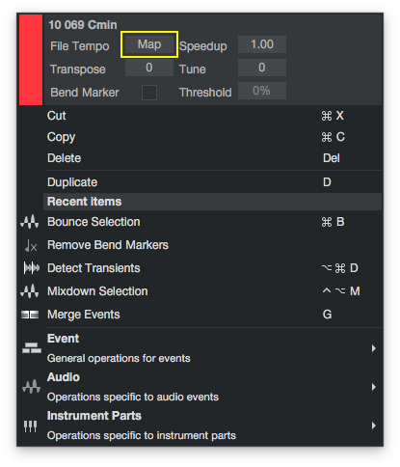Click 'Operations specific to audio events' text
The image size is (400, 467).
click(133, 397)
